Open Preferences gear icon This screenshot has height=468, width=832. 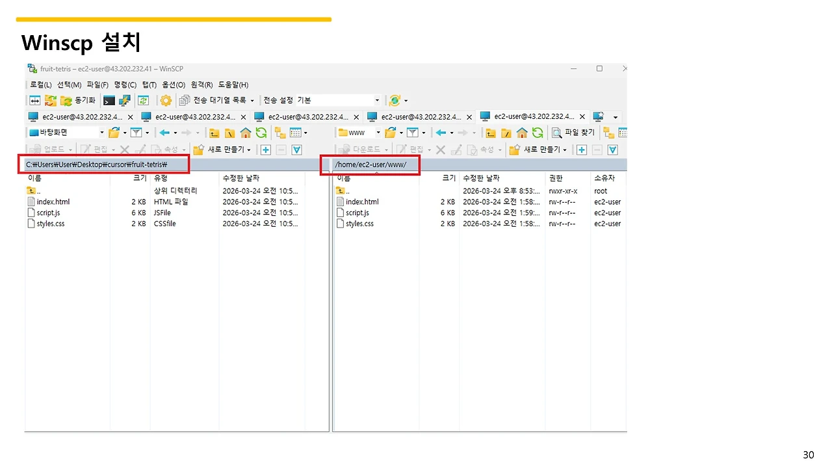[x=166, y=101]
